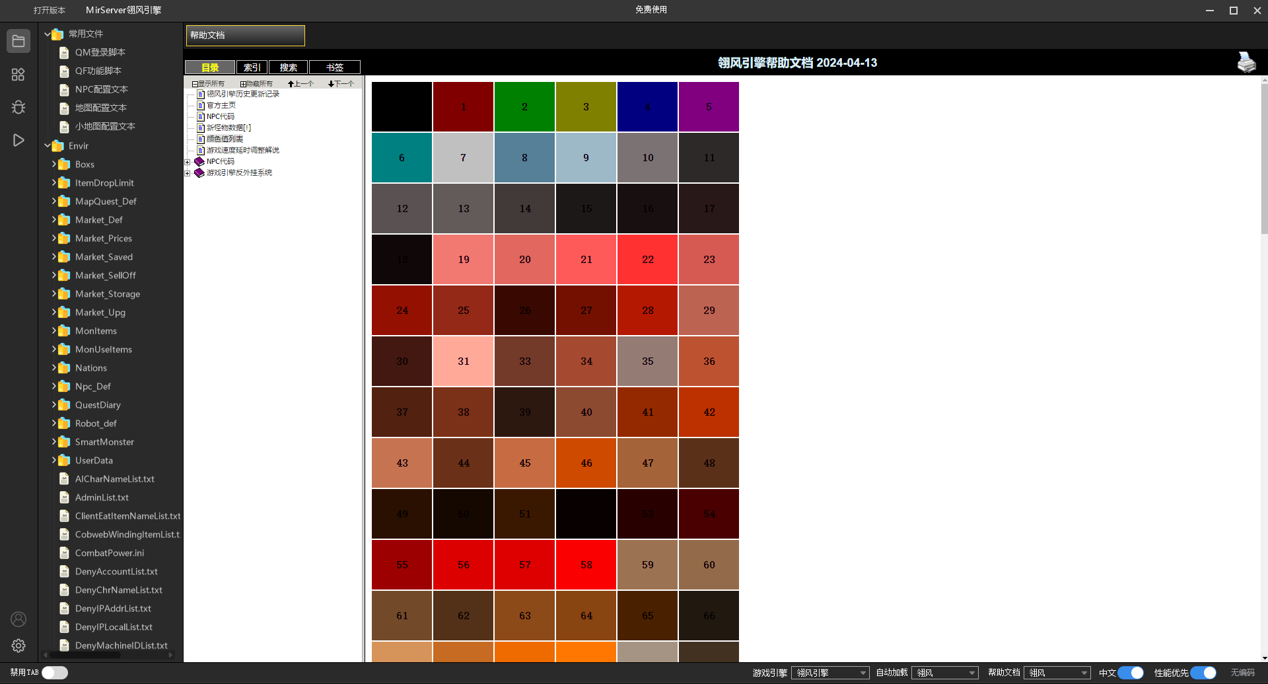Open the 游戏速度延时调整解说 topic
Viewport: 1268px width, 684px height.
243,150
